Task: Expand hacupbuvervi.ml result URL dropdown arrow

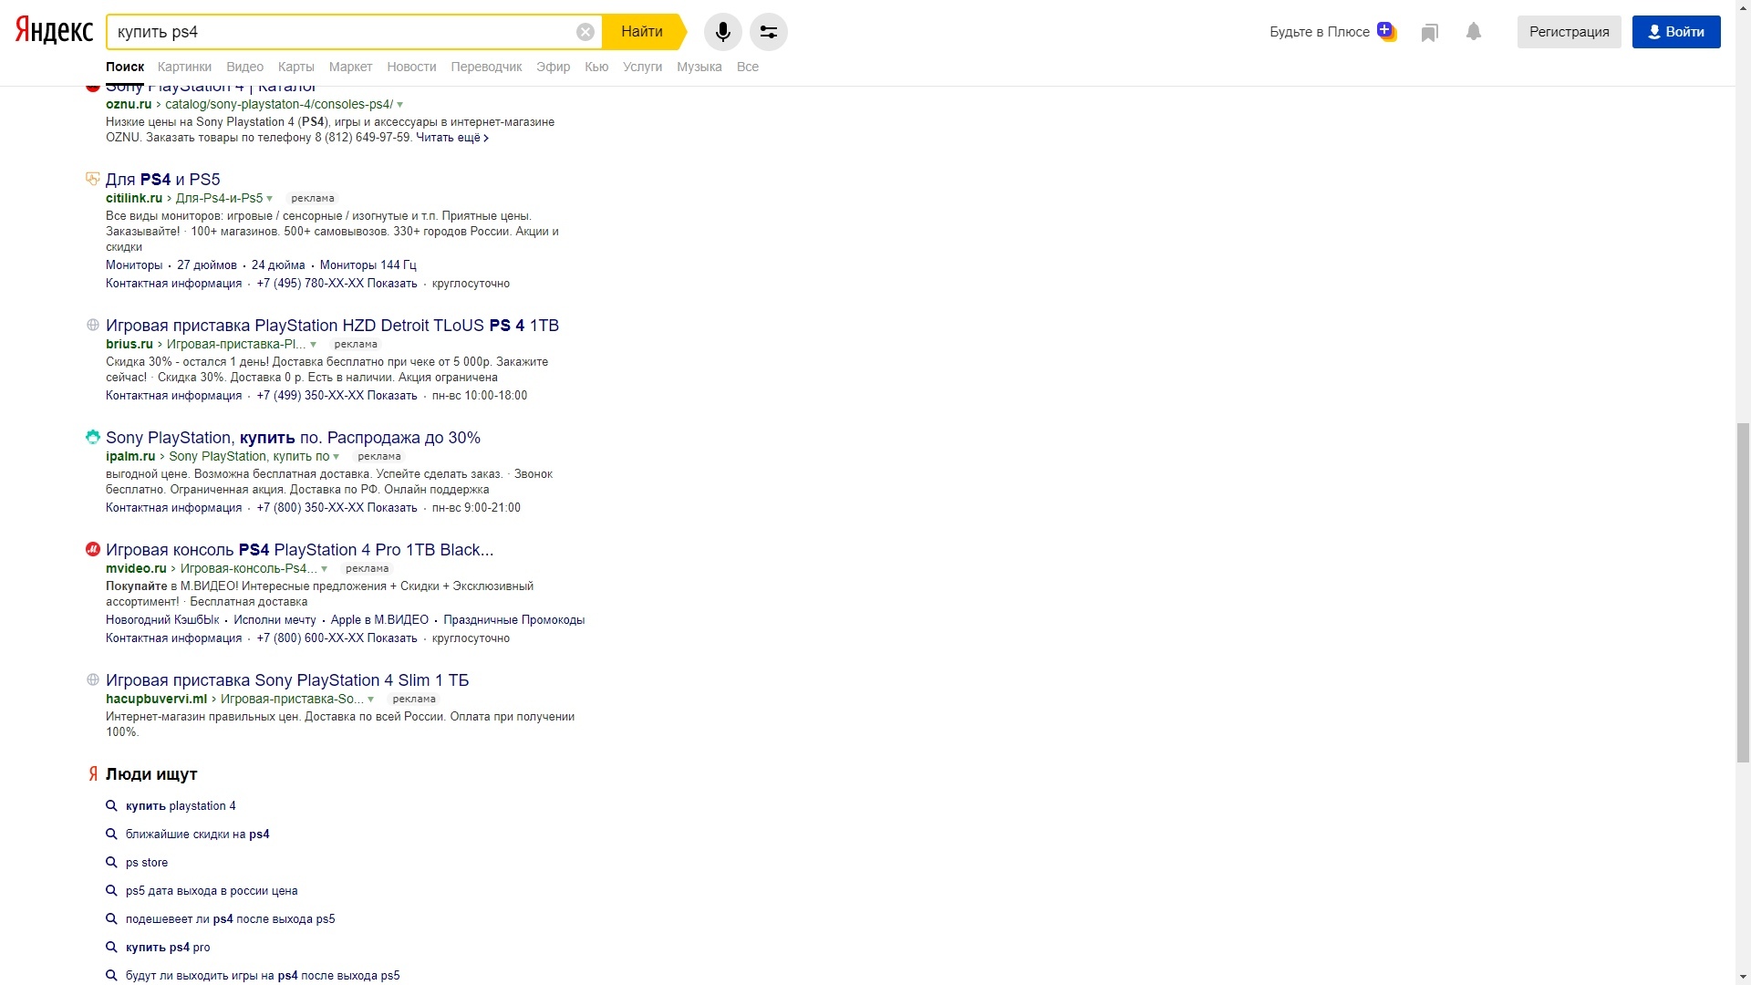Action: 371,700
